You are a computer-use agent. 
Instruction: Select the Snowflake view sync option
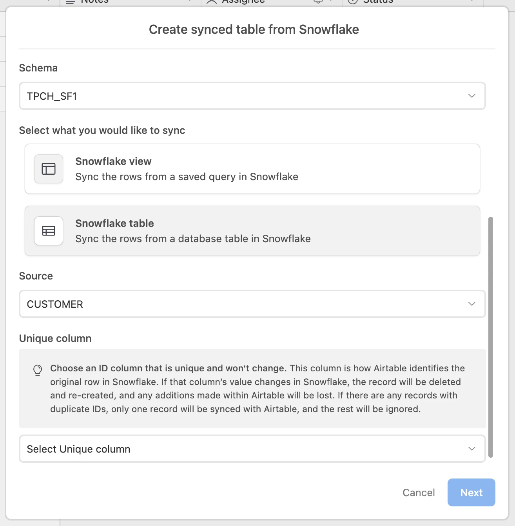coord(252,169)
